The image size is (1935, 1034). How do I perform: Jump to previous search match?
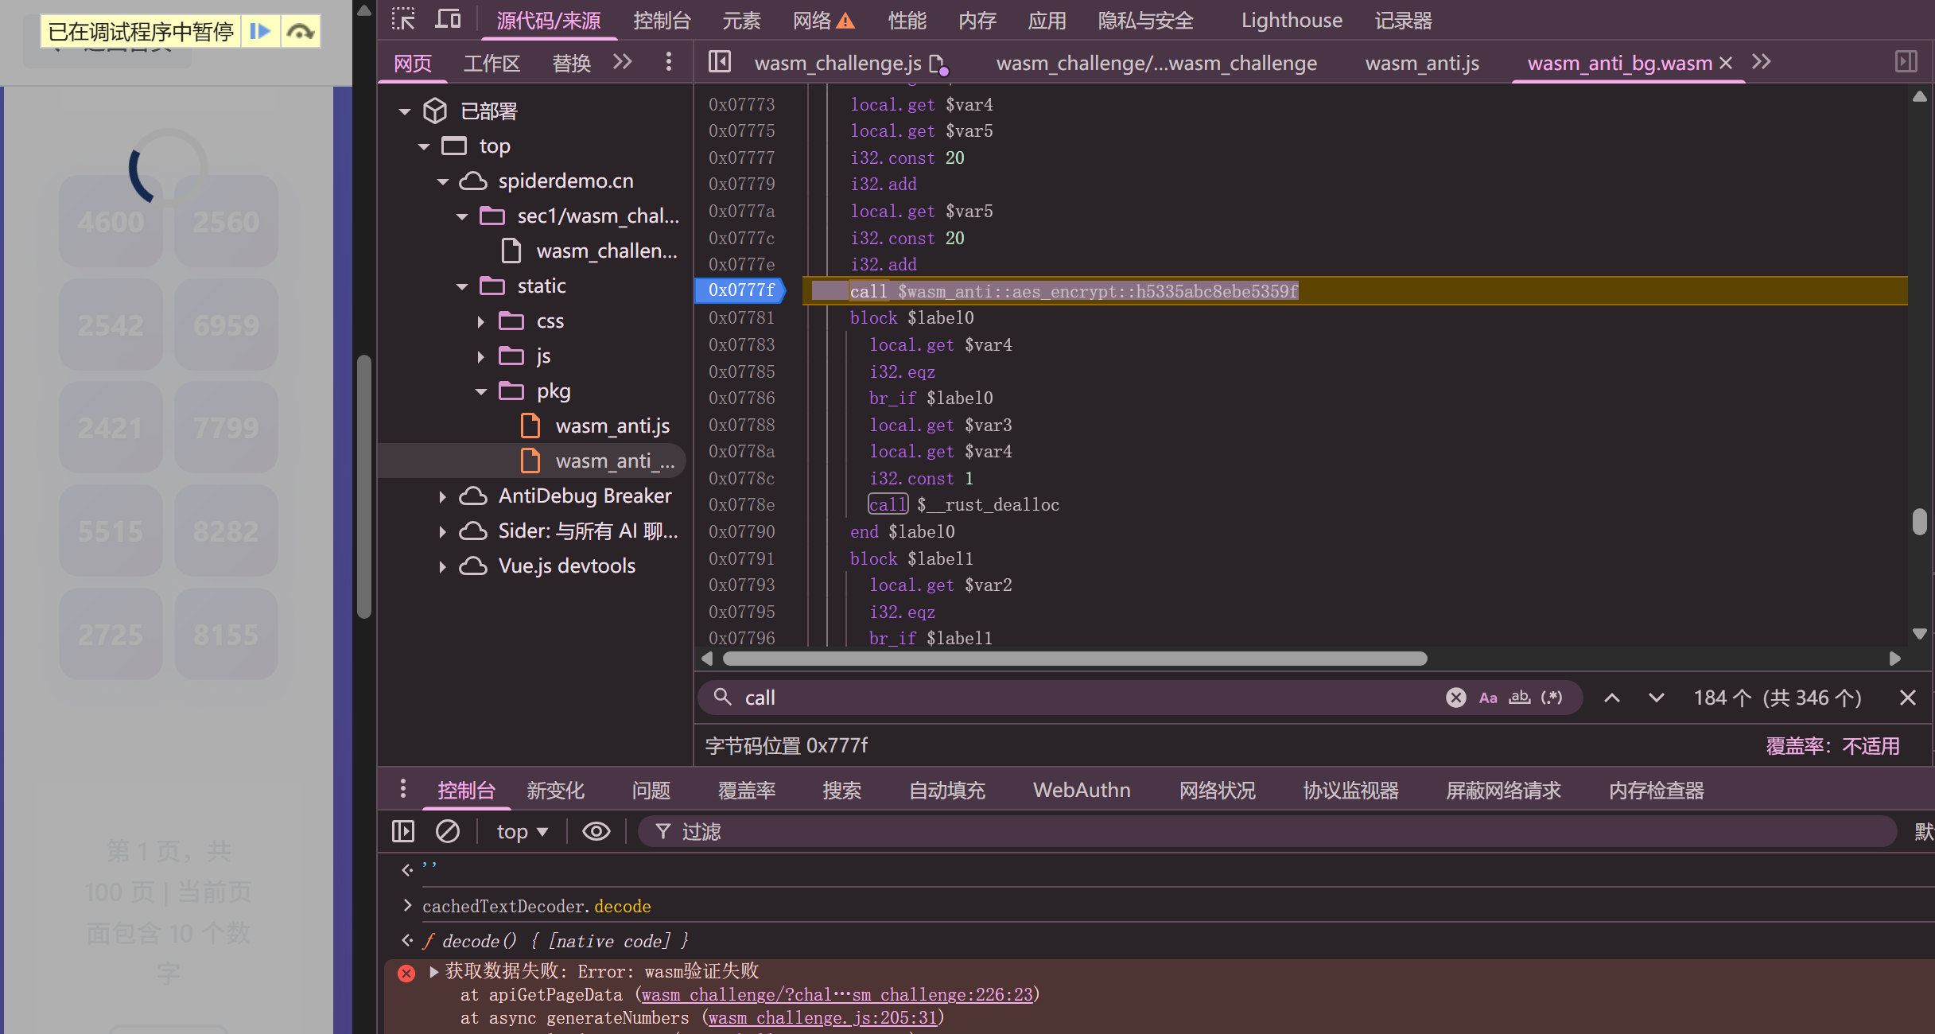(x=1612, y=698)
